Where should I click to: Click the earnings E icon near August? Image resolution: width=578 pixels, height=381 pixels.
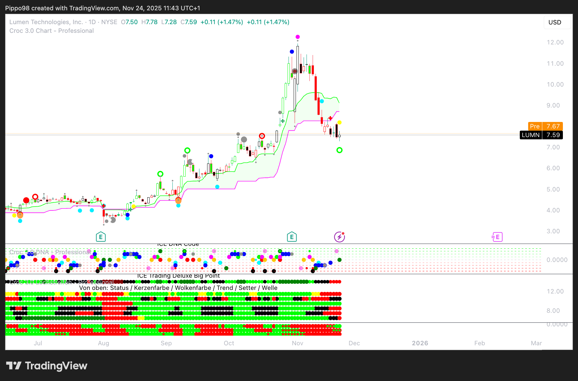point(101,237)
